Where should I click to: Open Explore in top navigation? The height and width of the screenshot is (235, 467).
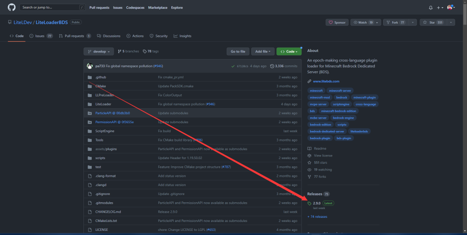[177, 8]
